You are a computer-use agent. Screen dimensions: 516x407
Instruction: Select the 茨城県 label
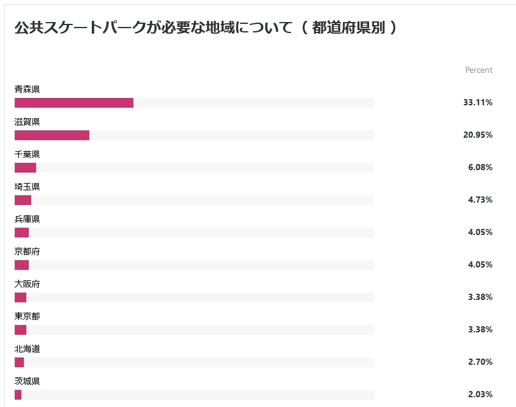point(28,381)
